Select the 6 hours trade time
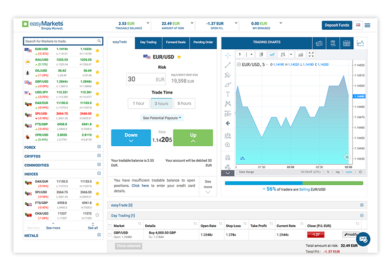 click(184, 103)
